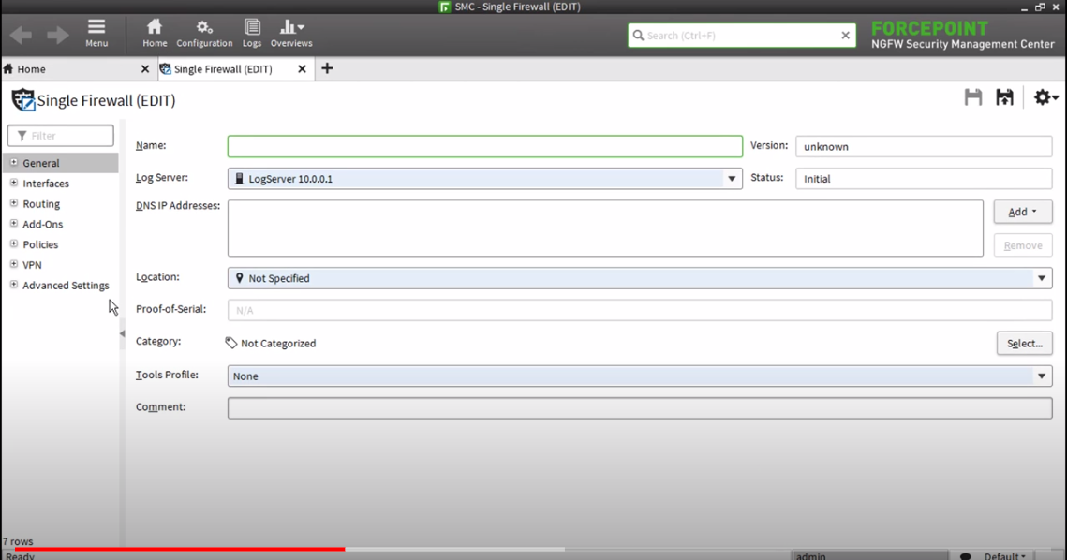Focus the Name input field
Screen dimensions: 1067x560
(x=484, y=146)
